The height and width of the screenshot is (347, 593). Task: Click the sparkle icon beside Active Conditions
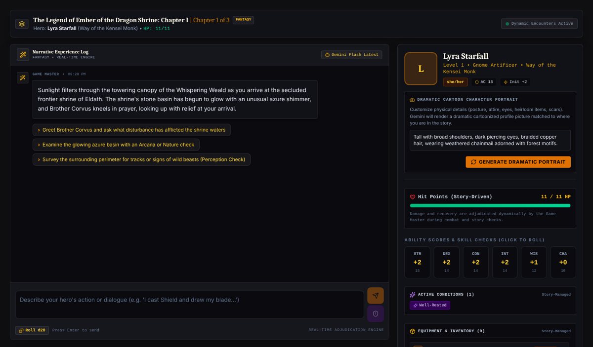pyautogui.click(x=413, y=295)
